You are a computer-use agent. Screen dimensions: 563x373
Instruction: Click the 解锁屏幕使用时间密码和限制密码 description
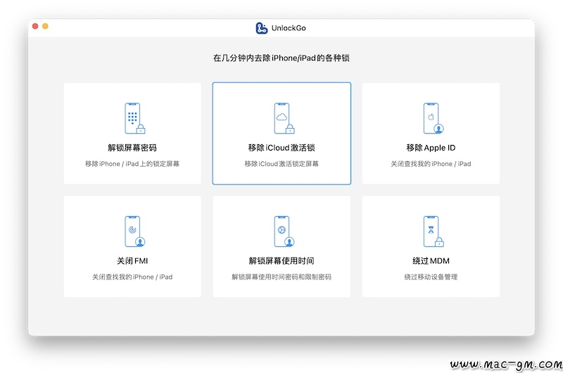pos(281,277)
